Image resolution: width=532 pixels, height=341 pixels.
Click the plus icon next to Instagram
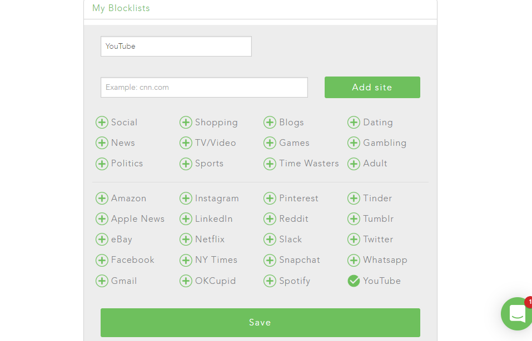(186, 199)
